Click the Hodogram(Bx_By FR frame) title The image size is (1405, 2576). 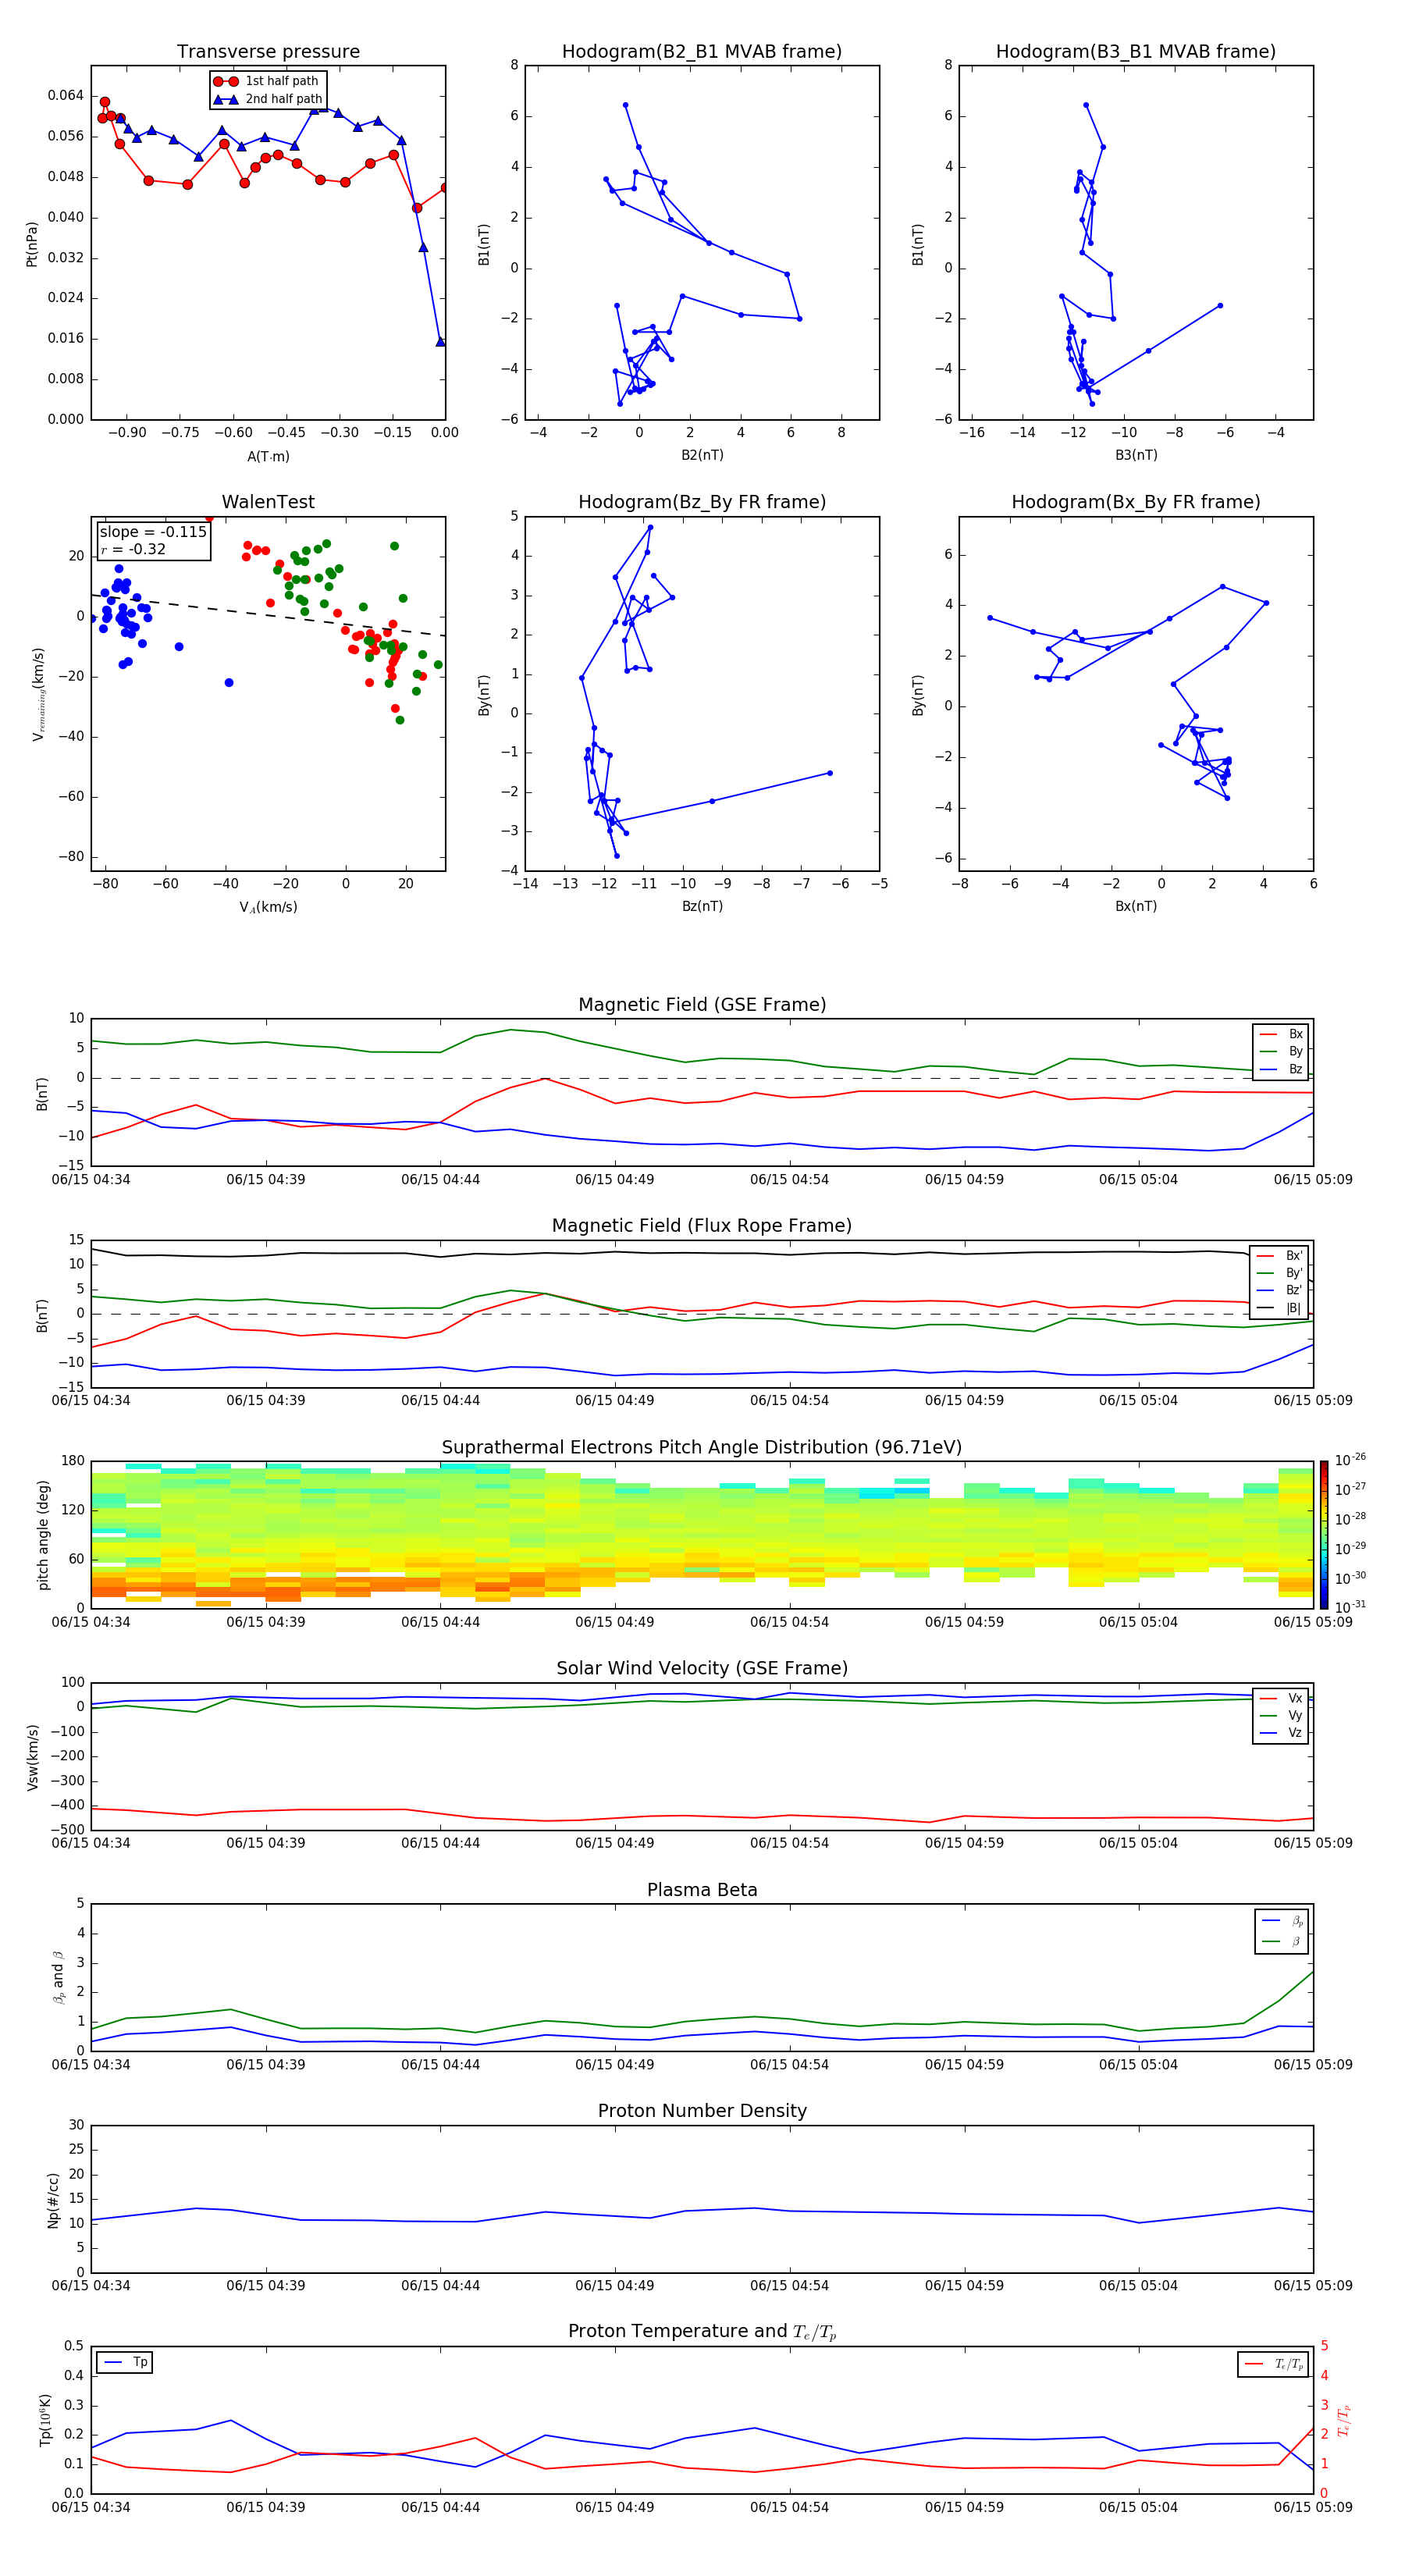(x=1135, y=502)
